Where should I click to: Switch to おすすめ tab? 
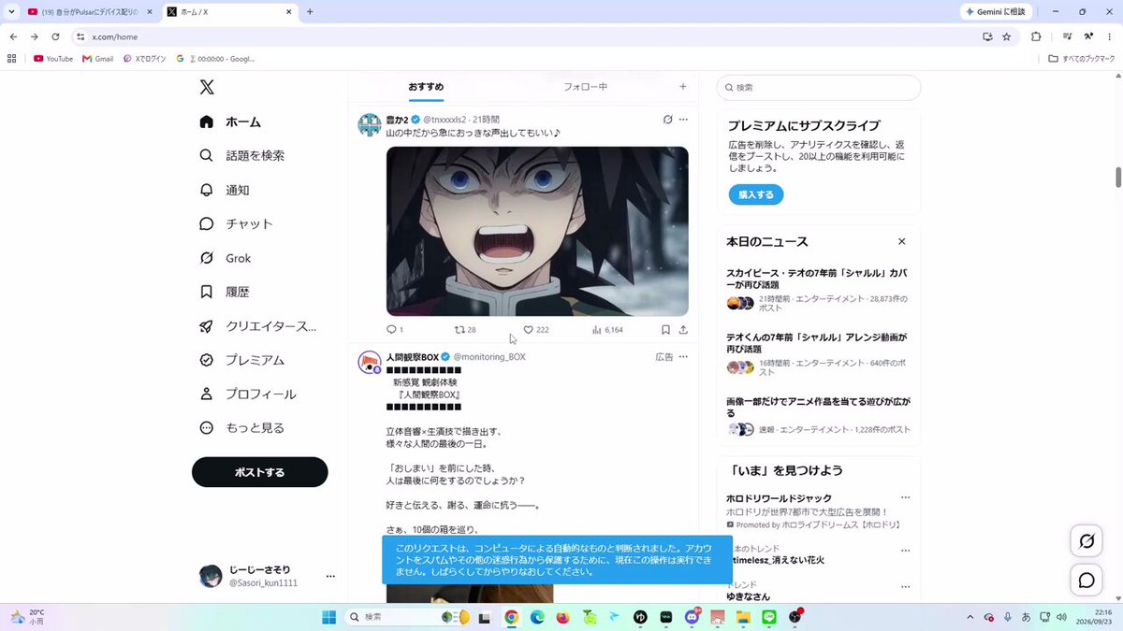click(426, 87)
